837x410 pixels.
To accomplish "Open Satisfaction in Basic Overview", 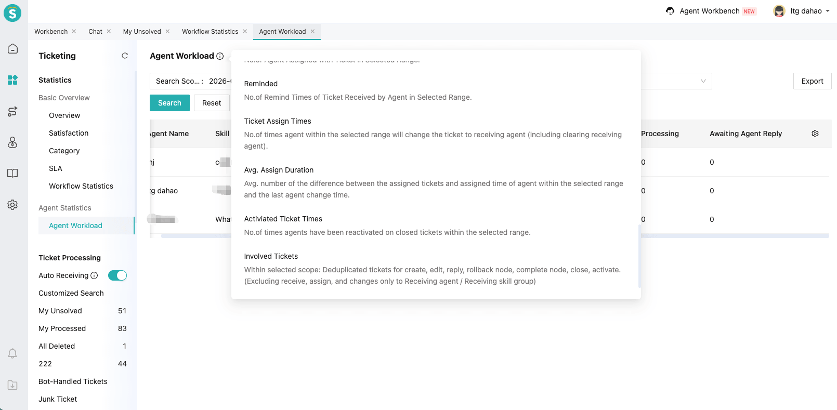I will (x=69, y=133).
